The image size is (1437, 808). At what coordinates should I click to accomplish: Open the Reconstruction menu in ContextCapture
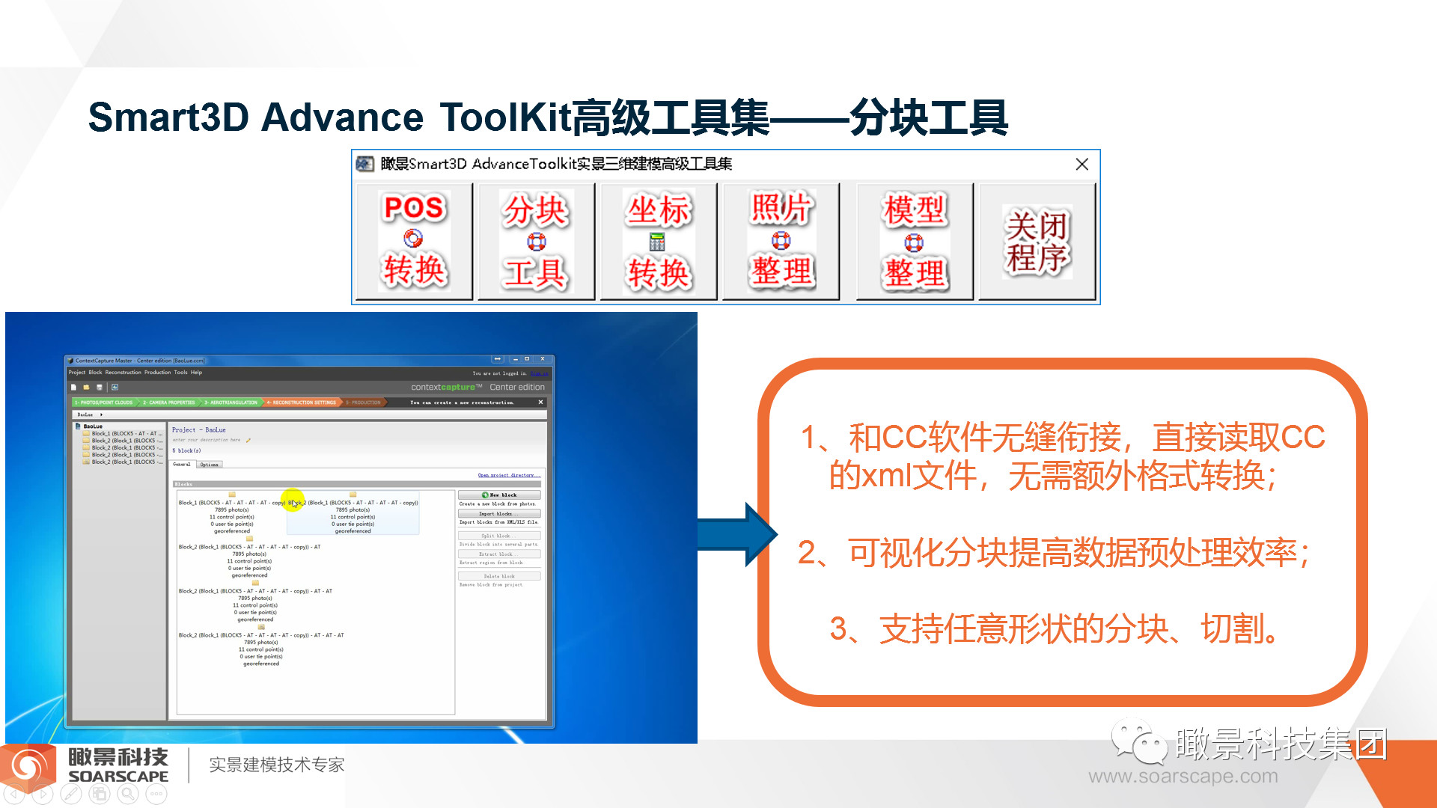(x=123, y=372)
